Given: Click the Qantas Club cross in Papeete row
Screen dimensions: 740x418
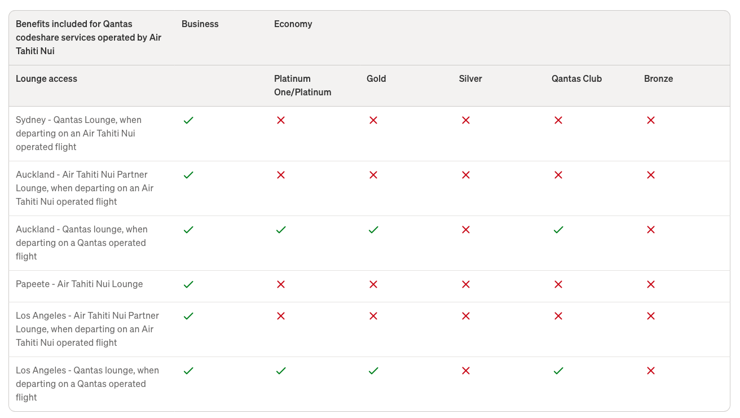Looking at the screenshot, I should [558, 284].
